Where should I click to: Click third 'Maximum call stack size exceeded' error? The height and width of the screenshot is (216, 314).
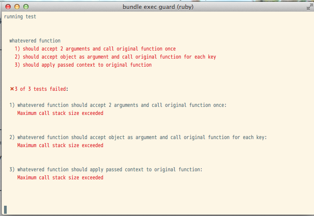60,178
